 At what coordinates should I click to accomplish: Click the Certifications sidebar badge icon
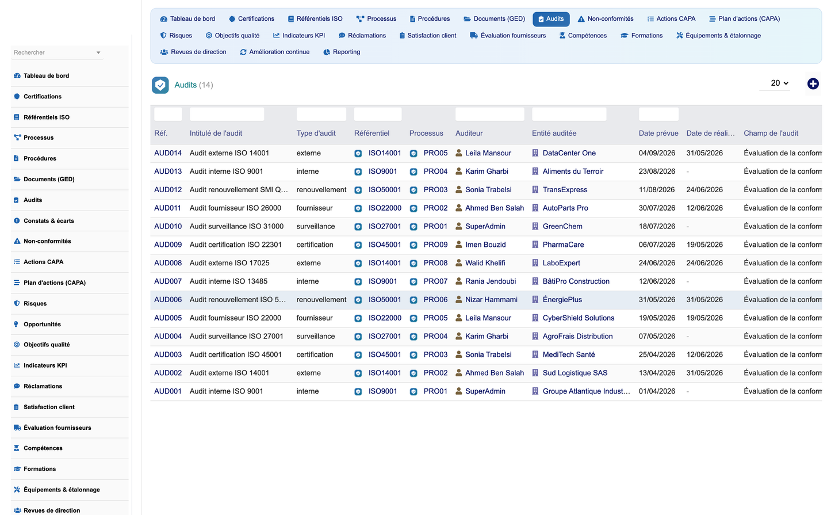tap(17, 97)
